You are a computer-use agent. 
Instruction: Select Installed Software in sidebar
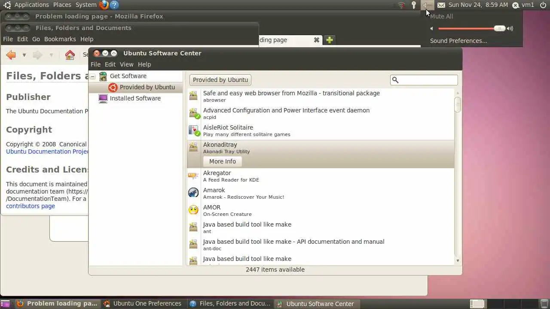pyautogui.click(x=136, y=98)
